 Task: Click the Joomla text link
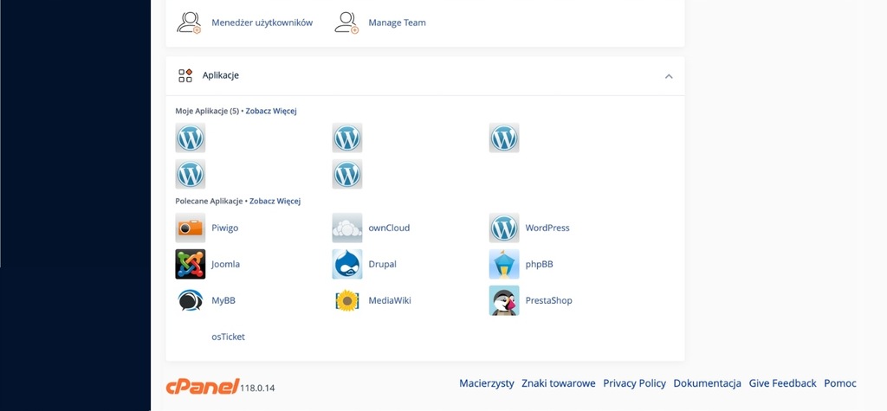(226, 264)
